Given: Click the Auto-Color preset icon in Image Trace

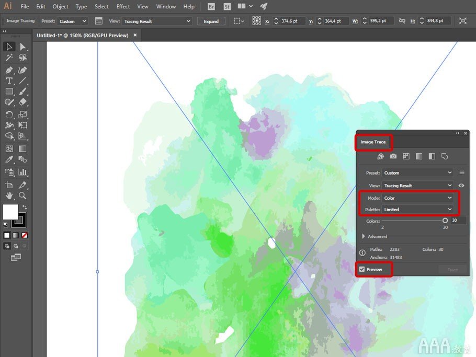Looking at the screenshot, I should coord(380,156).
